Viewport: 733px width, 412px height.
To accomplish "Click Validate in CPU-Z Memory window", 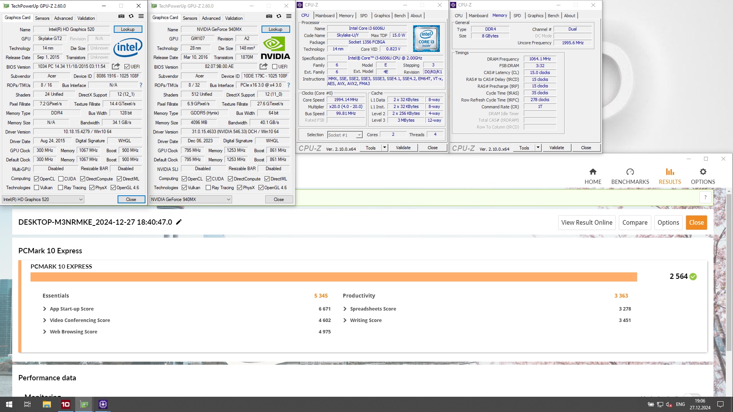I will (x=556, y=148).
